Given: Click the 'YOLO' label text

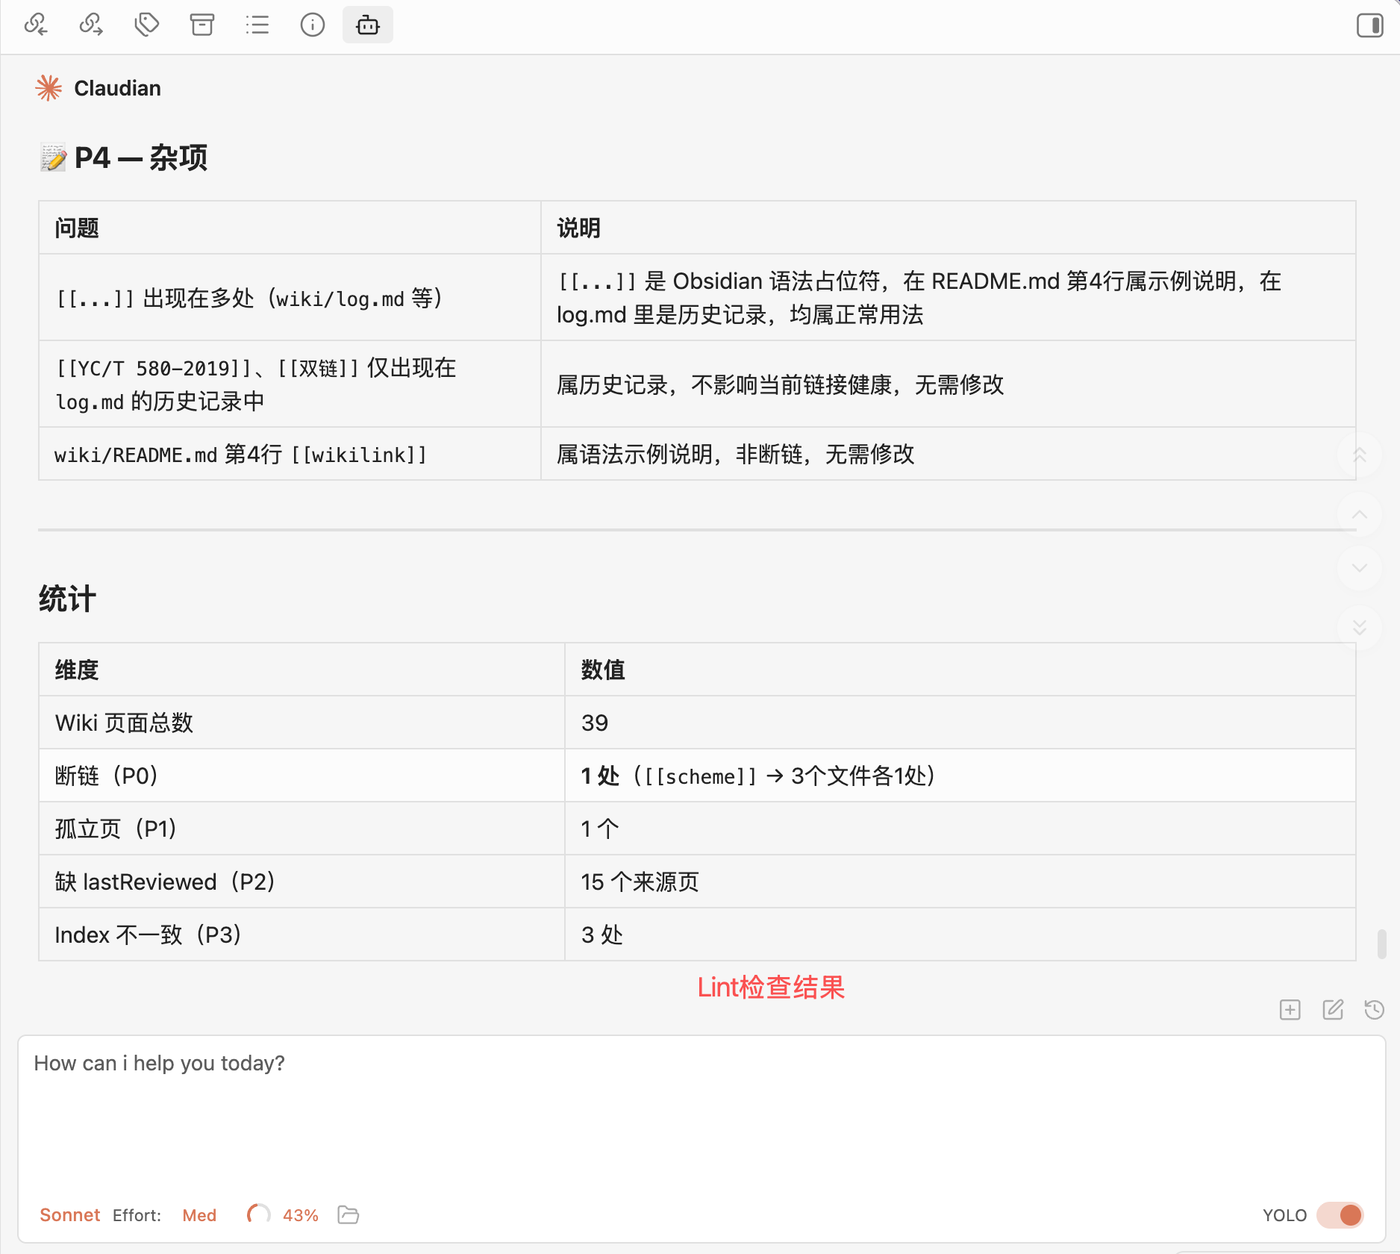Looking at the screenshot, I should (x=1284, y=1215).
